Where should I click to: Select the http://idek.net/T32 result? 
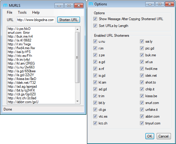pos(22,83)
